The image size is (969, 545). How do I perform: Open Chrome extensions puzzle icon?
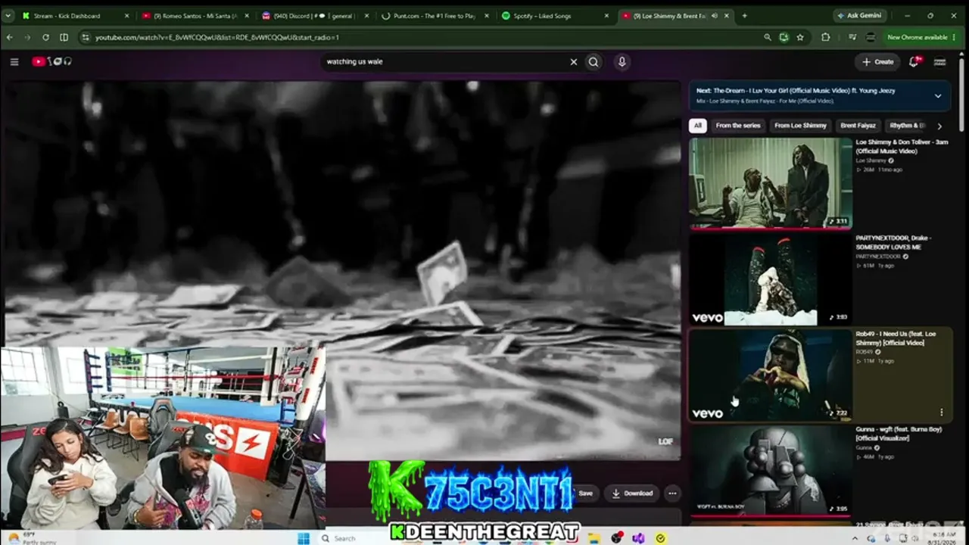[x=825, y=37]
